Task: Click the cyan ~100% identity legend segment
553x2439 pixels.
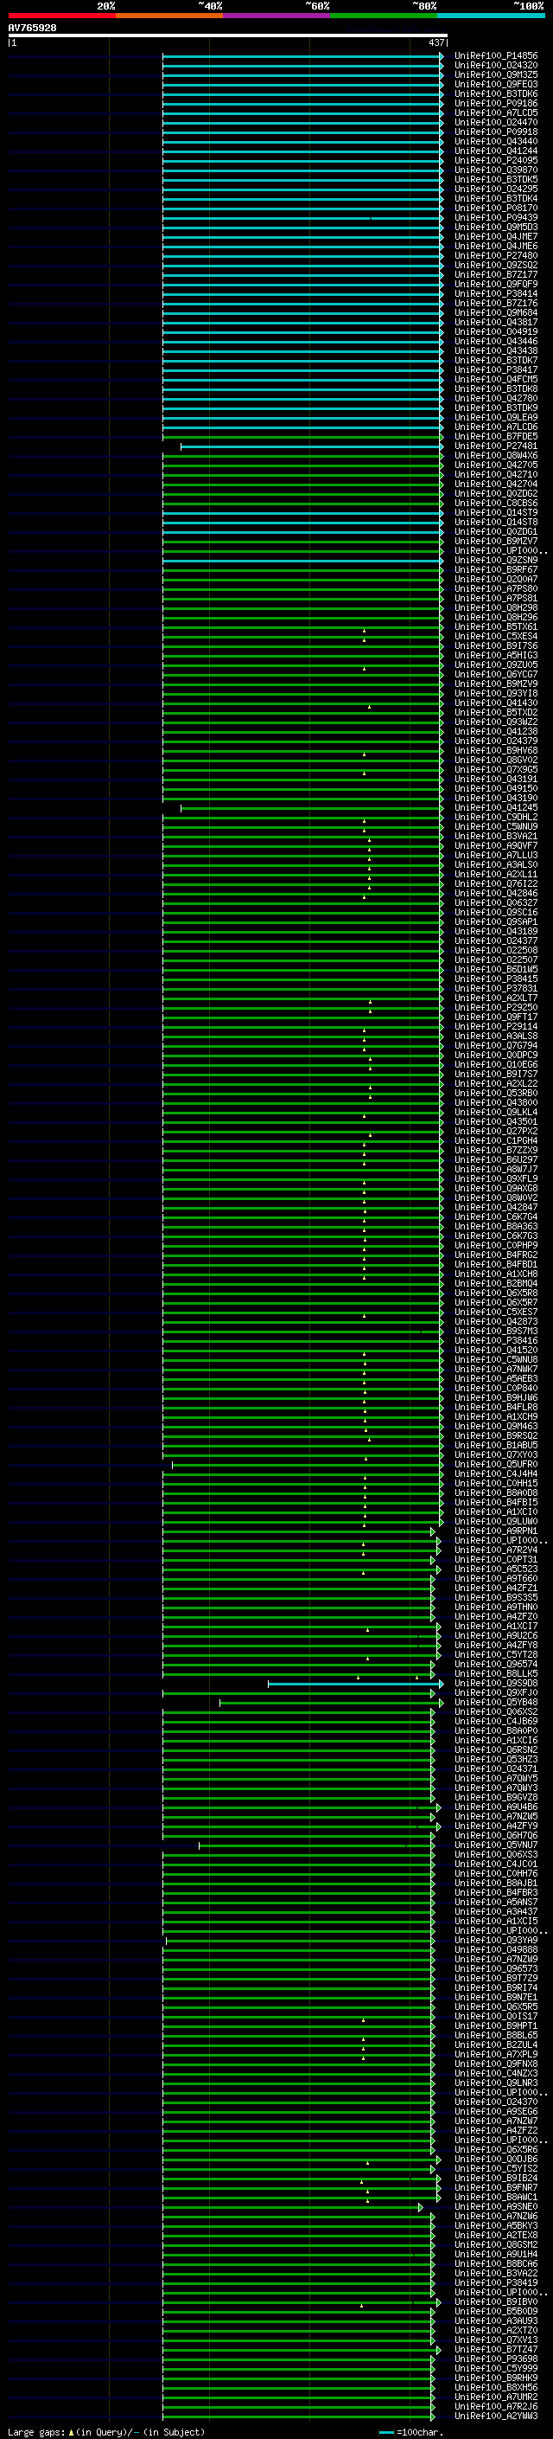Action: pos(491,16)
